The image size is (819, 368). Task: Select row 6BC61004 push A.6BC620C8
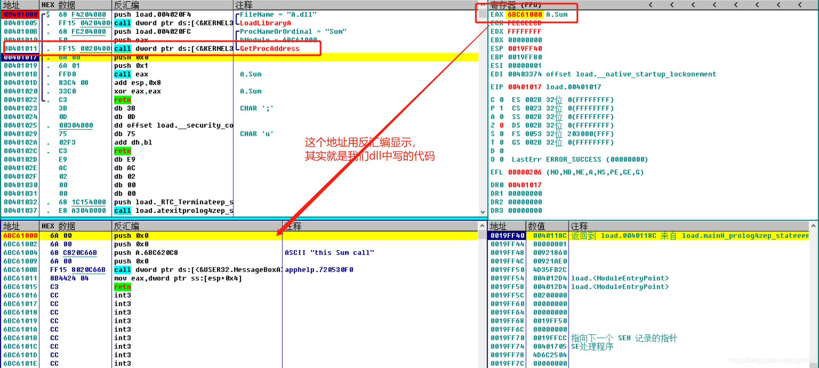(x=240, y=253)
